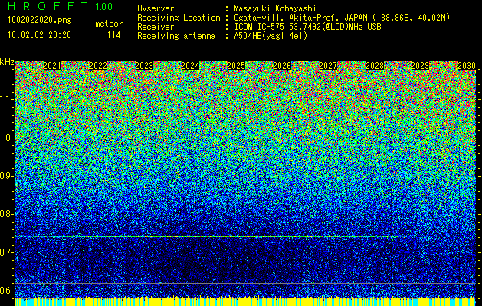Click the 1.0 frequency axis label
The width and height of the screenshot is (482, 306).
pos(6,138)
